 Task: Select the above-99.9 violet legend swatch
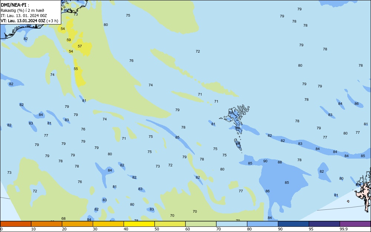pos(355,224)
